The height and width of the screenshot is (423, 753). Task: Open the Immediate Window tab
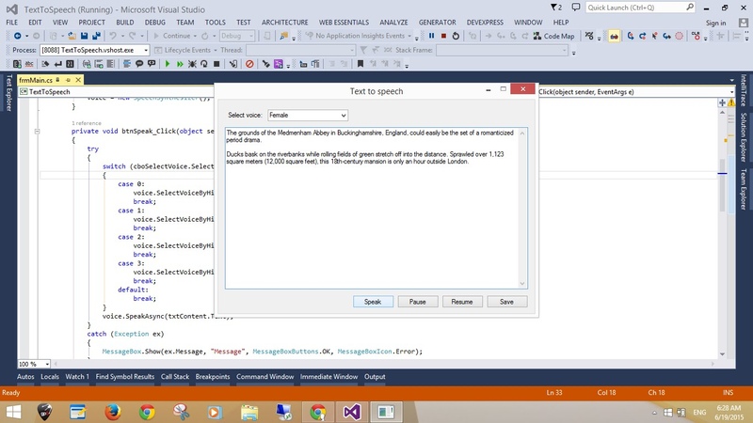(x=328, y=377)
